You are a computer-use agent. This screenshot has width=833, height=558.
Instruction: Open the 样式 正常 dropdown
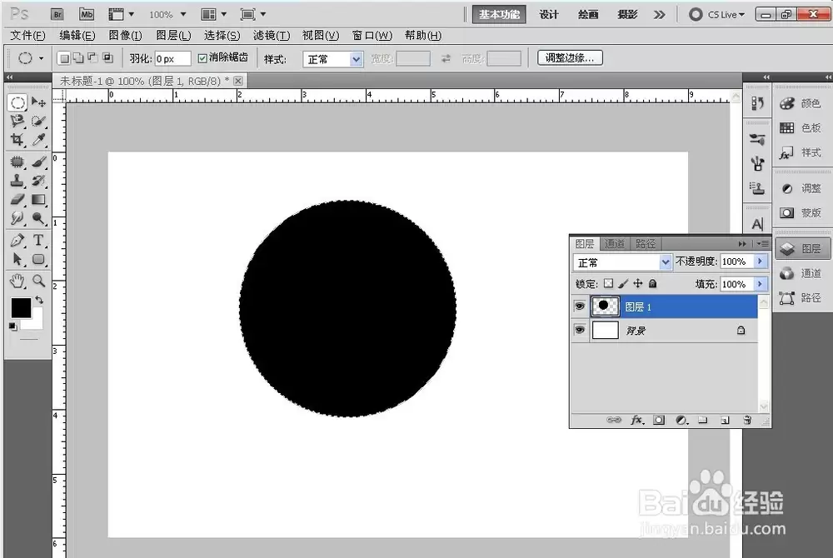coord(333,59)
